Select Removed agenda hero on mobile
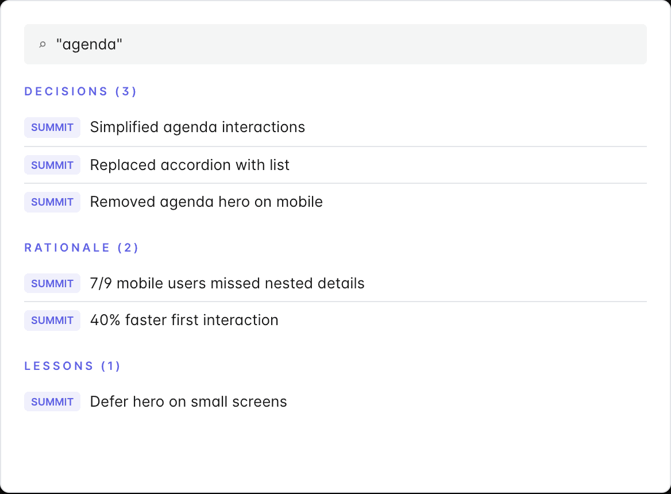The image size is (671, 494). tap(335, 202)
